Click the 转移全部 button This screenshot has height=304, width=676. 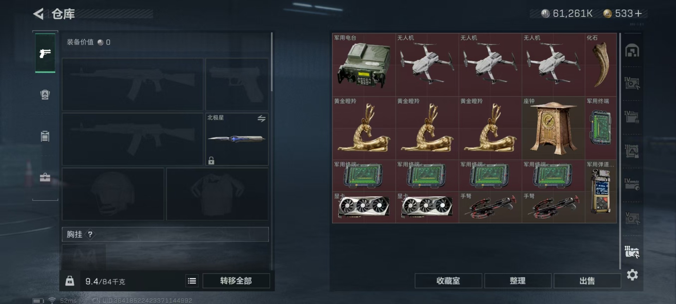[236, 281]
